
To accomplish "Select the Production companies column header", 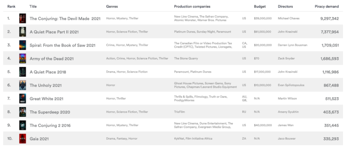I will (x=192, y=7).
